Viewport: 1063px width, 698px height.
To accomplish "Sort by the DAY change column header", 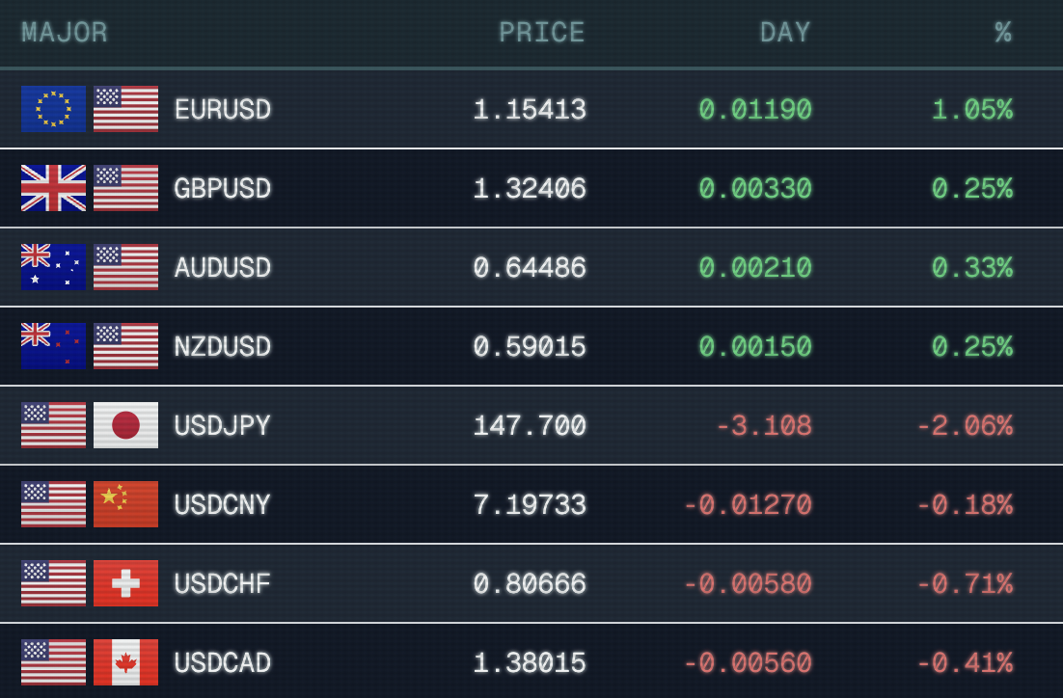I will click(x=785, y=33).
